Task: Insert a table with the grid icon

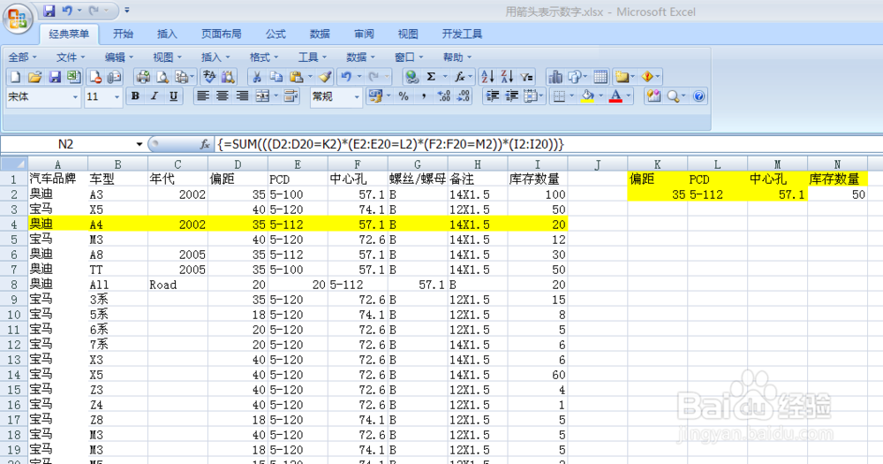Action: click(x=600, y=77)
